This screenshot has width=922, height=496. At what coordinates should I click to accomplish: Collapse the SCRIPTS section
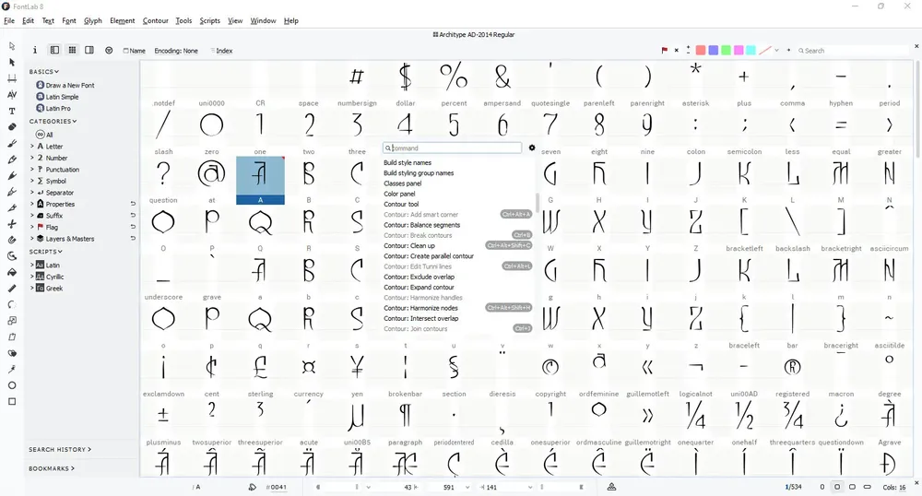pyautogui.click(x=46, y=252)
